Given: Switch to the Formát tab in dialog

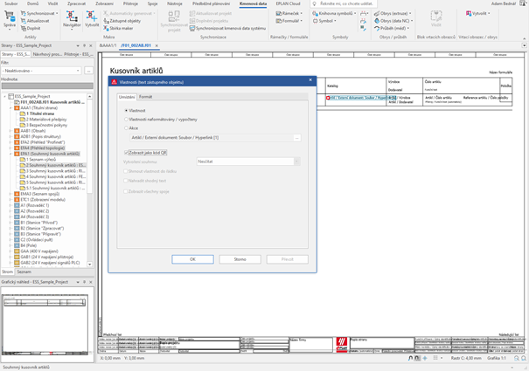Looking at the screenshot, I should 146,97.
